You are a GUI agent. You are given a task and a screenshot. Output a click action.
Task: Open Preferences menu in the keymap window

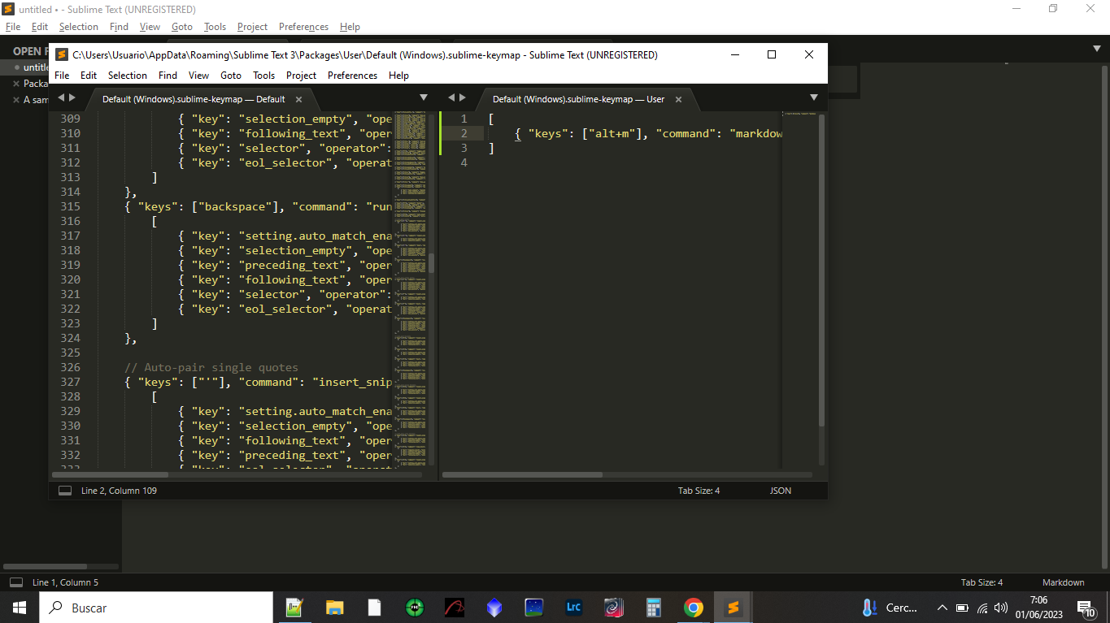coord(352,75)
